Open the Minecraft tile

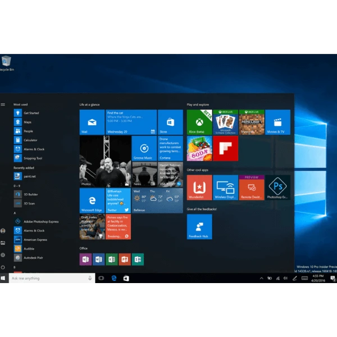tap(252, 122)
